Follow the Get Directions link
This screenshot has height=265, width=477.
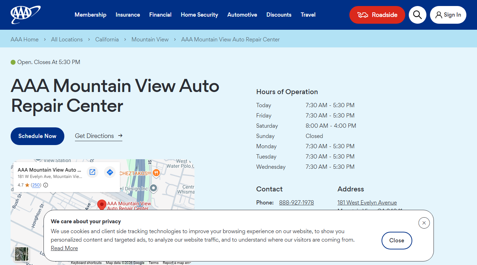click(99, 136)
